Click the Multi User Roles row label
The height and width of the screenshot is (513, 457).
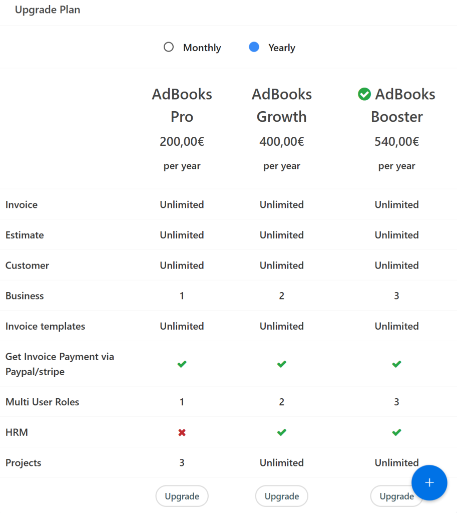[x=42, y=402]
